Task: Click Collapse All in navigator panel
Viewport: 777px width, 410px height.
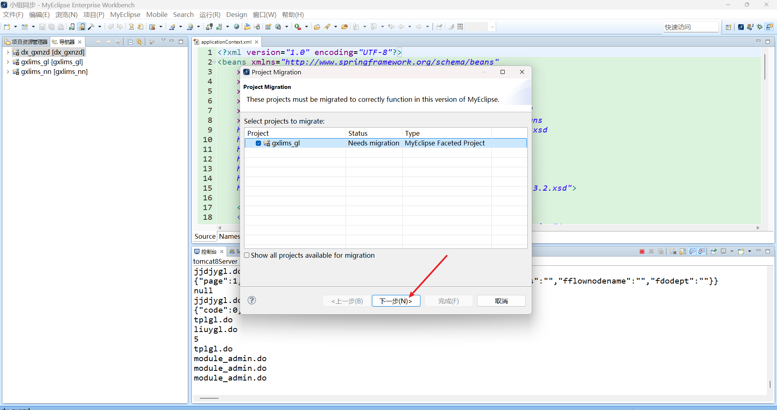Action: tap(130, 42)
